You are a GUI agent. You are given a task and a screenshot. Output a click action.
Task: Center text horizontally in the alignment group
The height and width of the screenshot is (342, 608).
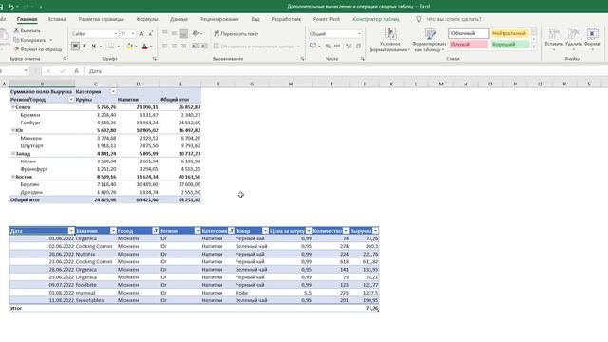[174, 47]
